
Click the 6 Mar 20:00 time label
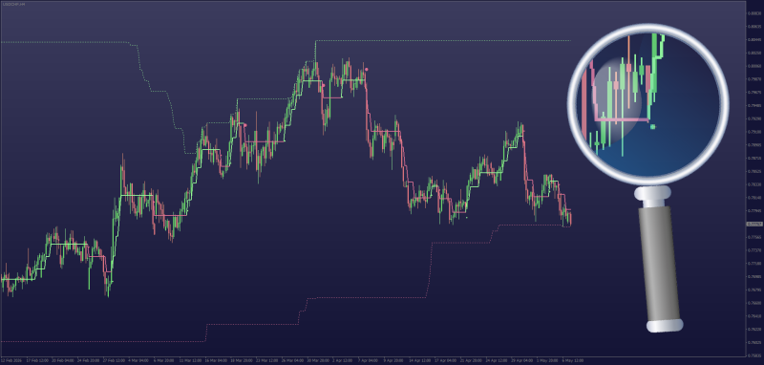(x=162, y=360)
